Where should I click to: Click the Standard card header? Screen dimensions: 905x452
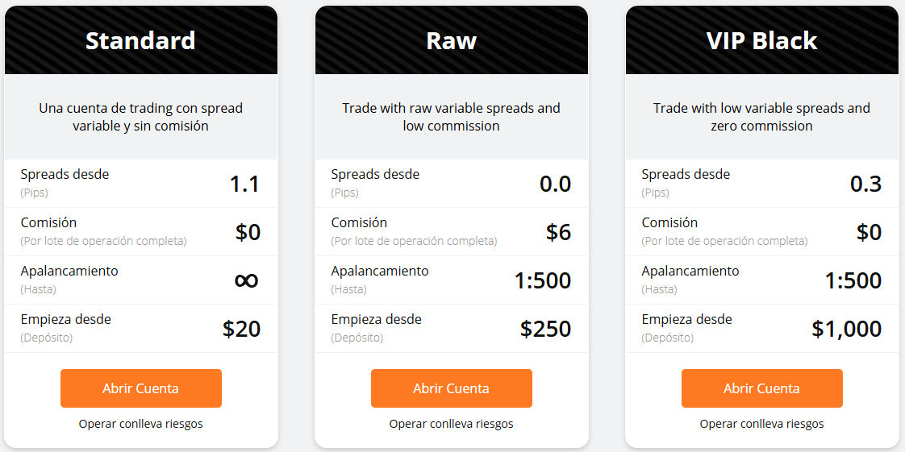pos(140,40)
